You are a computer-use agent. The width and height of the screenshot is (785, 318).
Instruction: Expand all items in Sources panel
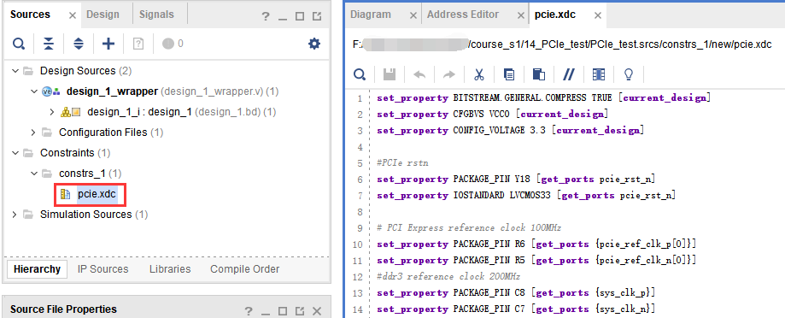click(79, 44)
